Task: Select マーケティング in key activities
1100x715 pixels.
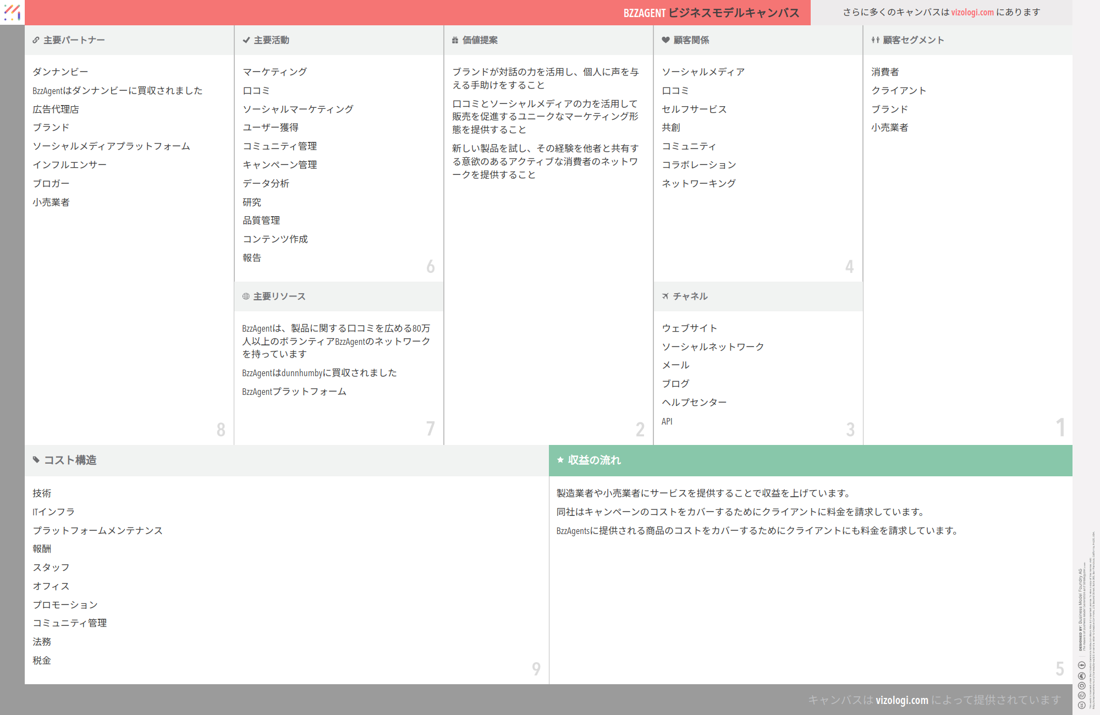Action: pos(275,72)
